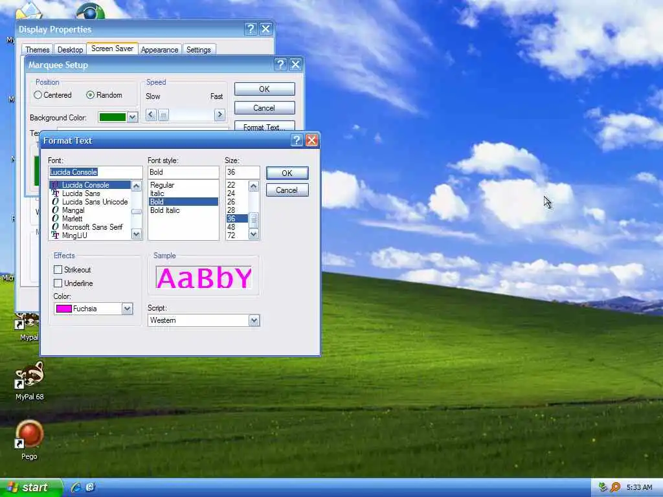
Task: Click the Font style input field
Action: [183, 172]
